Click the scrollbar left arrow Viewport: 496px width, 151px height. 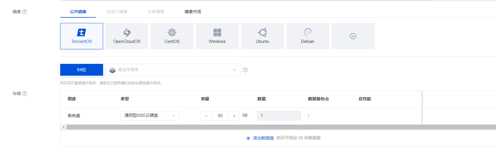[63, 127]
